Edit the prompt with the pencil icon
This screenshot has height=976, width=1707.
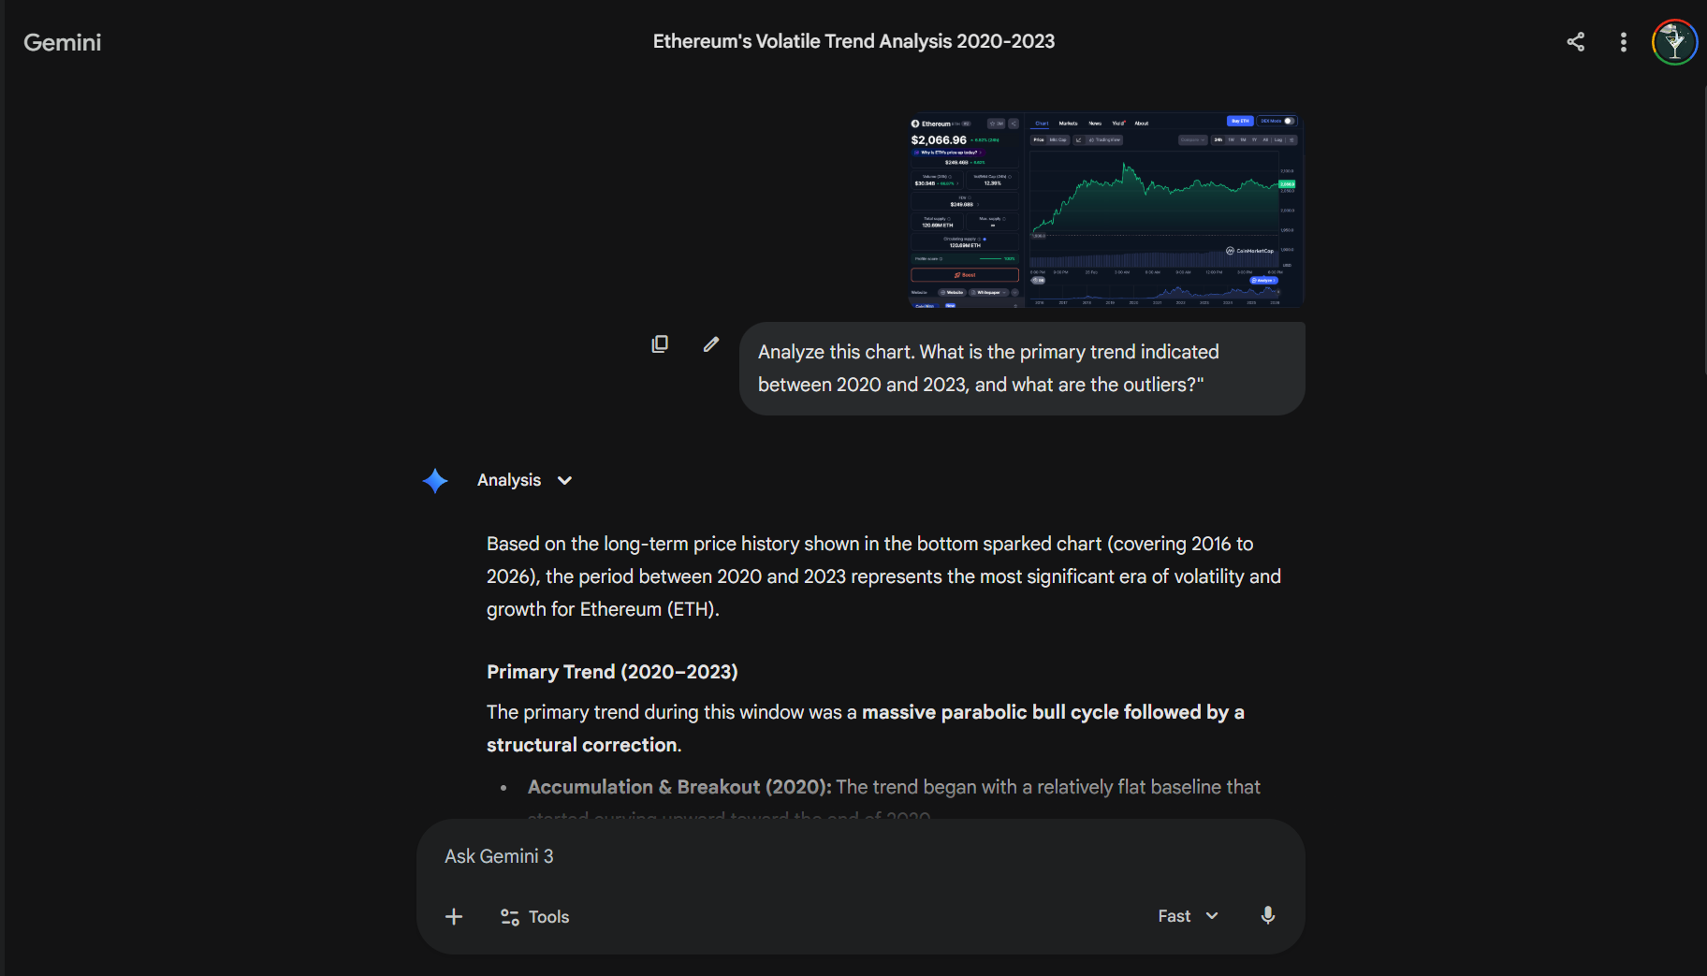[x=711, y=344]
